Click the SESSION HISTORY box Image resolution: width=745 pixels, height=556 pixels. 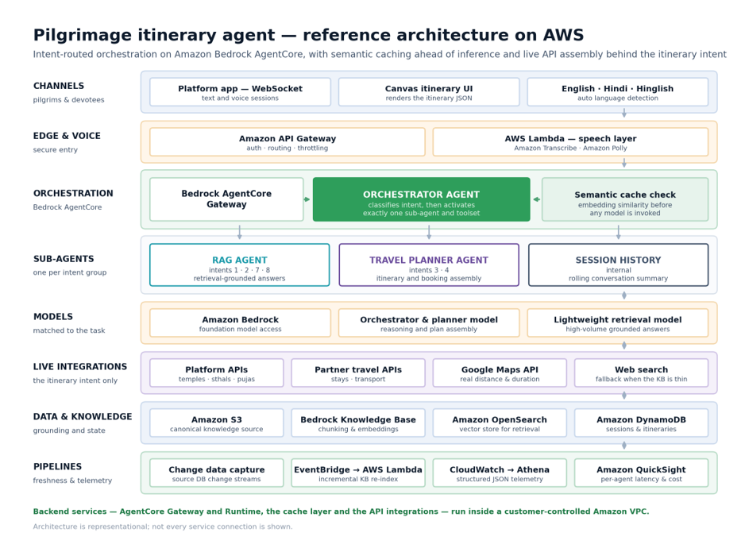click(x=618, y=264)
